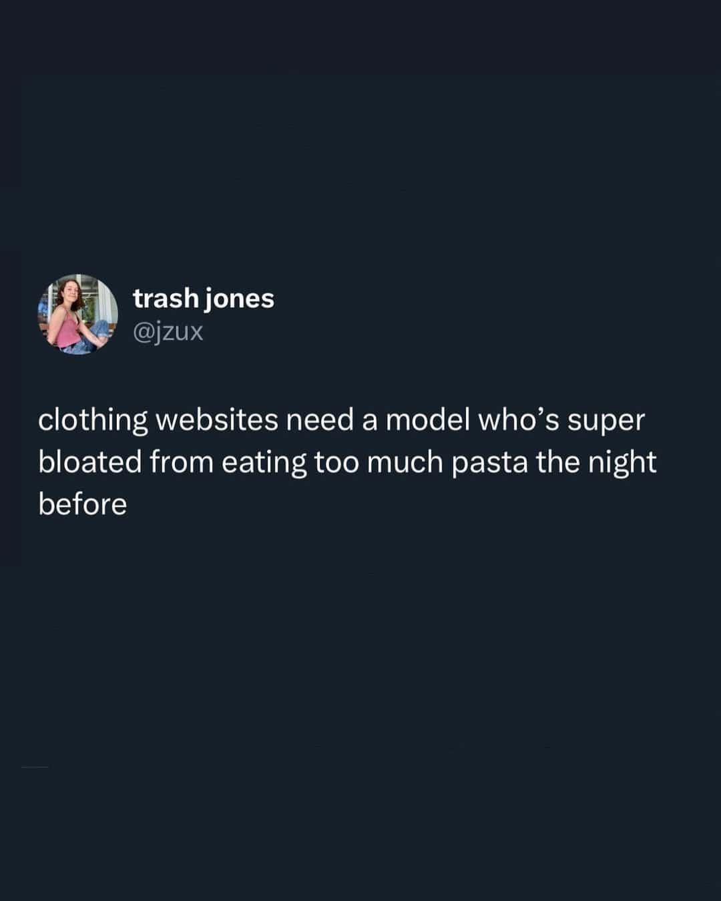Click the small gray line near the bottom left
Image resolution: width=721 pixels, height=901 pixels.
pyautogui.click(x=35, y=767)
